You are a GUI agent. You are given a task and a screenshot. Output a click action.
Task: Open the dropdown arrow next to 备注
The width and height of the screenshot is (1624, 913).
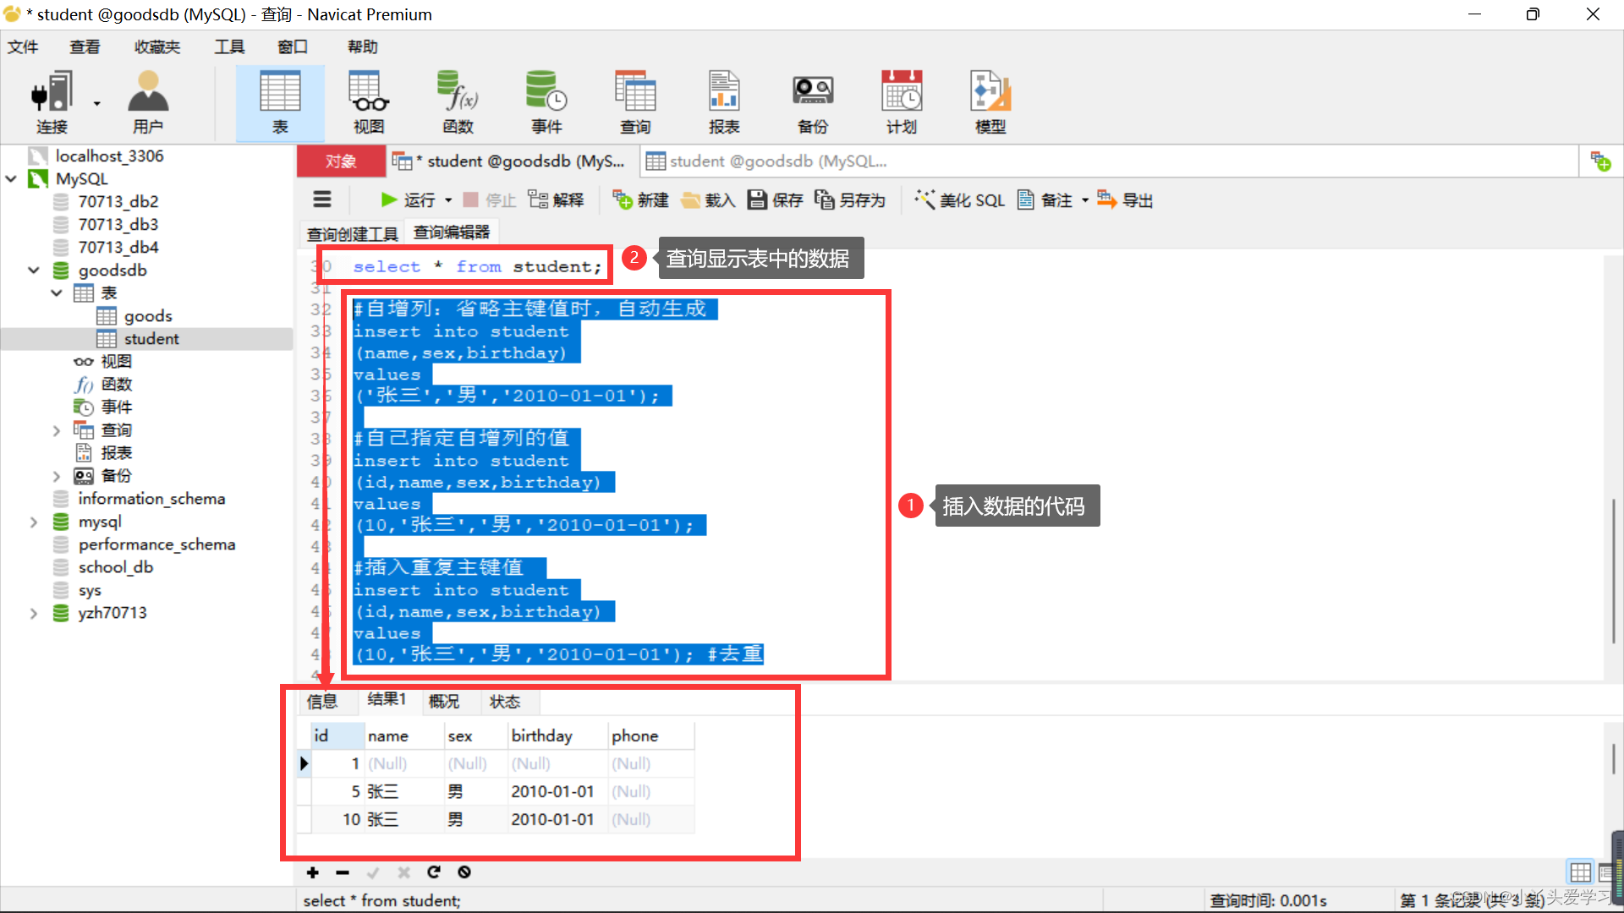[x=1085, y=200]
